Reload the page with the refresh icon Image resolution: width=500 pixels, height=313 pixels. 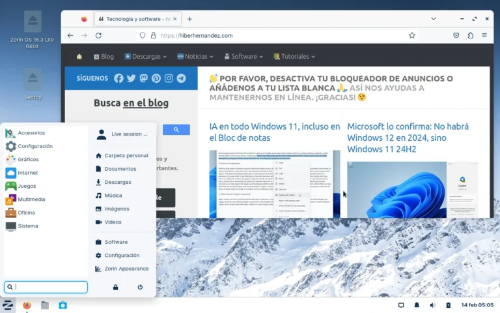pos(98,35)
